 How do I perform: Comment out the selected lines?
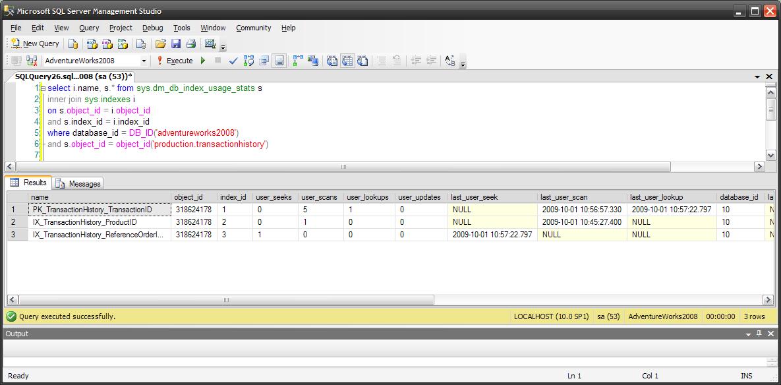pyautogui.click(x=382, y=61)
